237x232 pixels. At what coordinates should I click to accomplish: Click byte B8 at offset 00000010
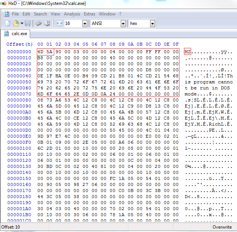coord(40,58)
